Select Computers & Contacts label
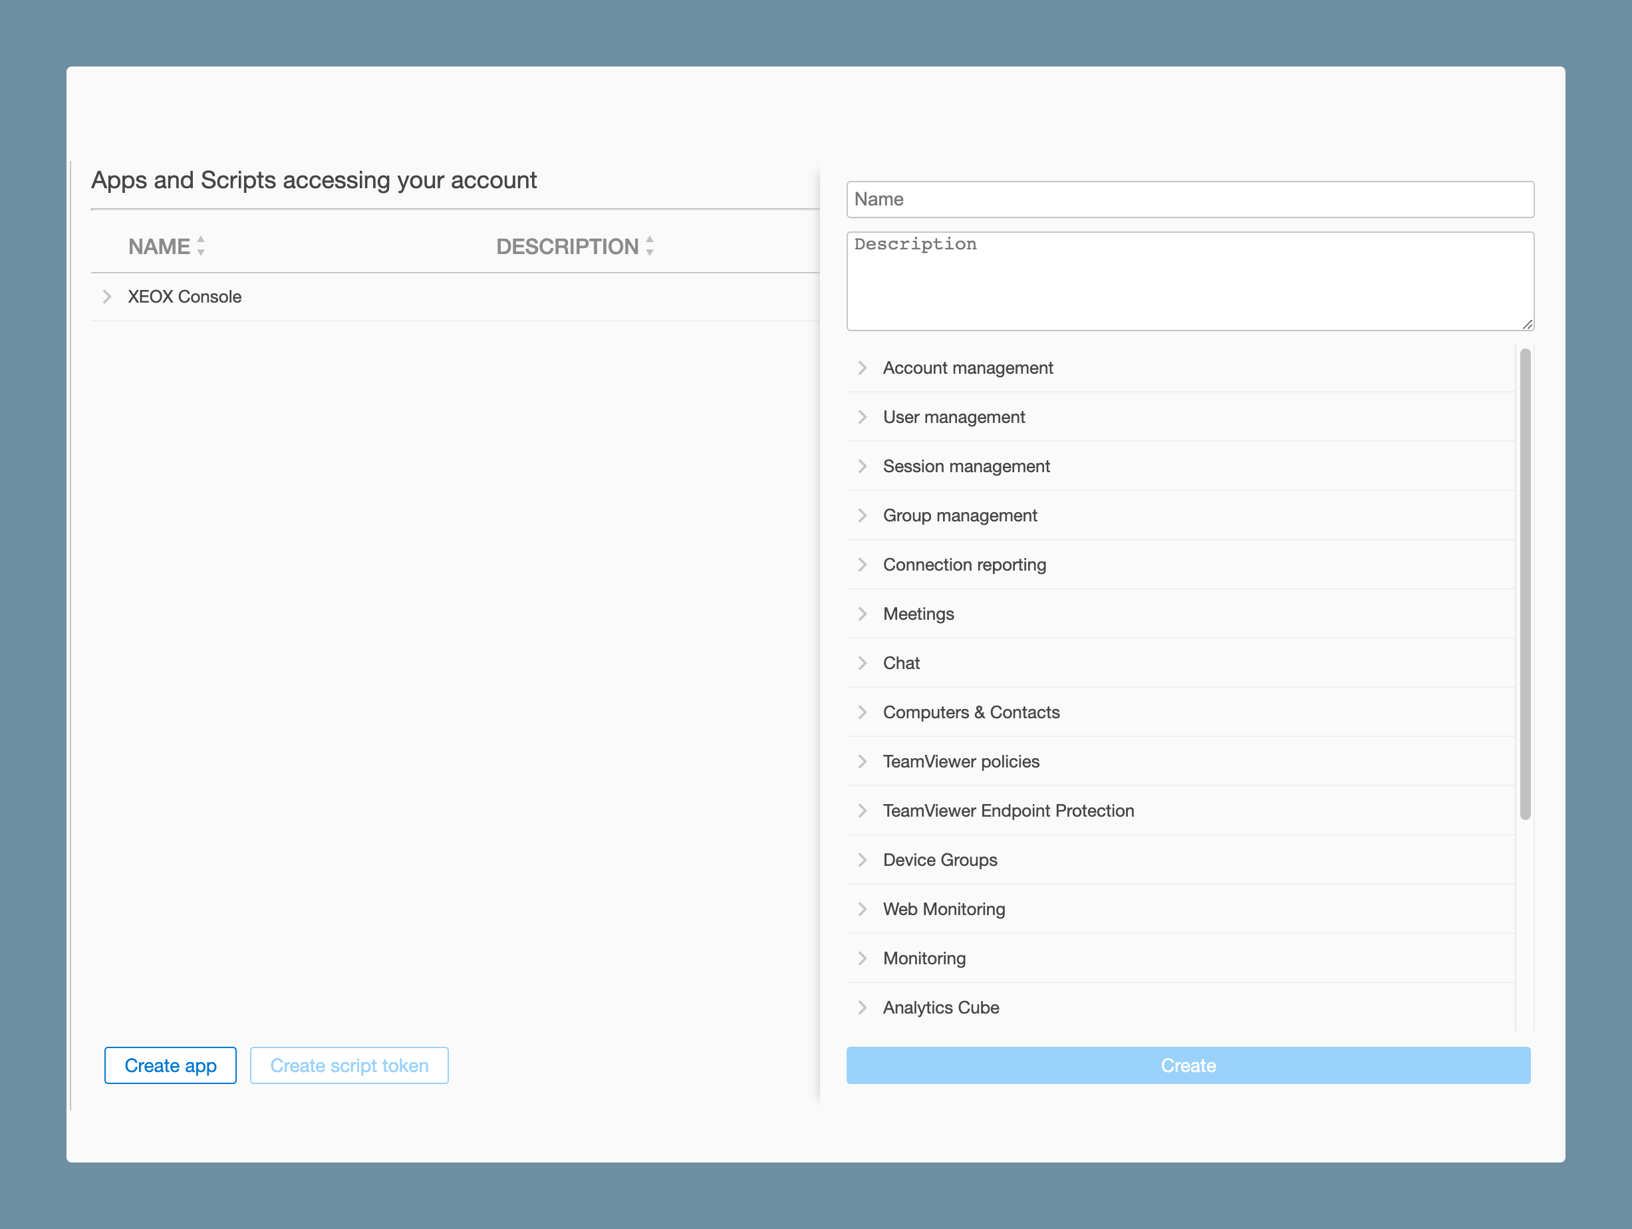 [x=971, y=712]
